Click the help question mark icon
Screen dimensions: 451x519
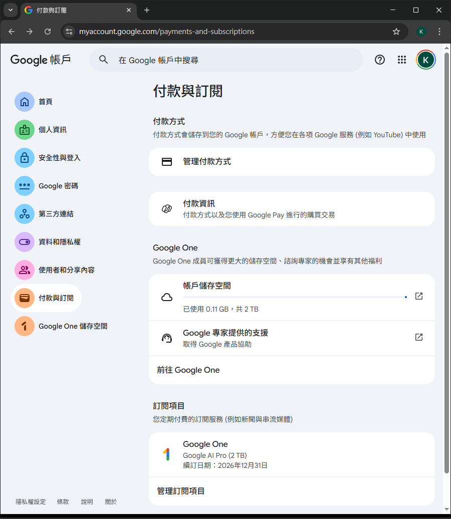[x=379, y=60]
